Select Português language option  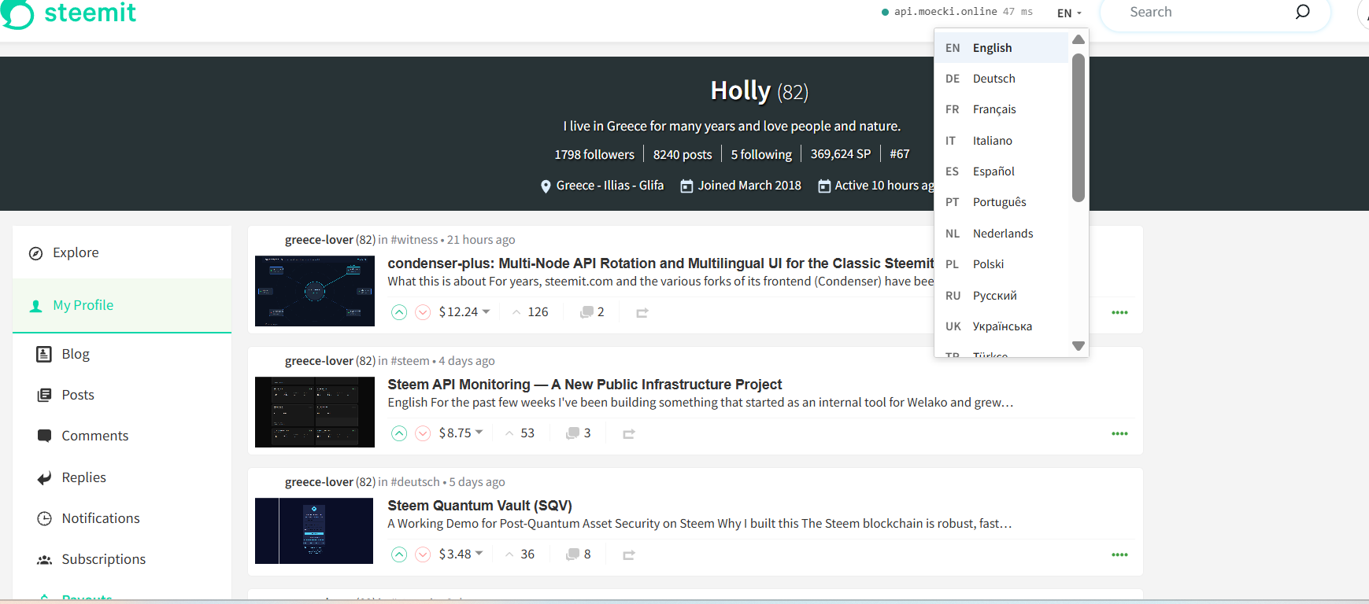[x=1001, y=202]
